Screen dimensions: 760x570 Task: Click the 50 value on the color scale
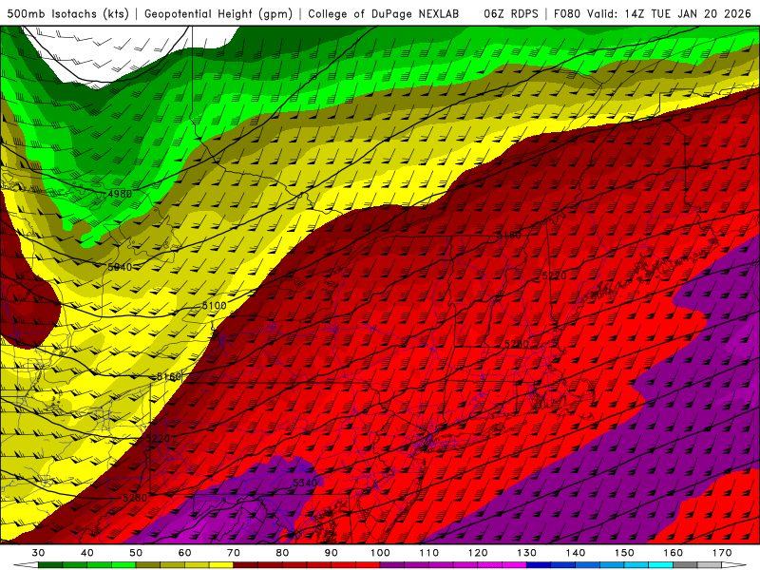coord(136,553)
